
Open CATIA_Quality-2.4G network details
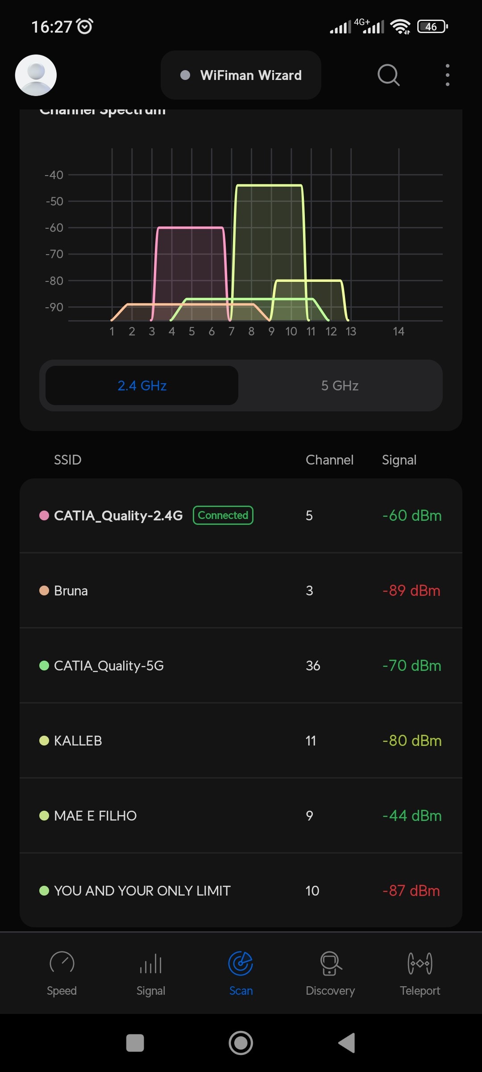pos(118,515)
